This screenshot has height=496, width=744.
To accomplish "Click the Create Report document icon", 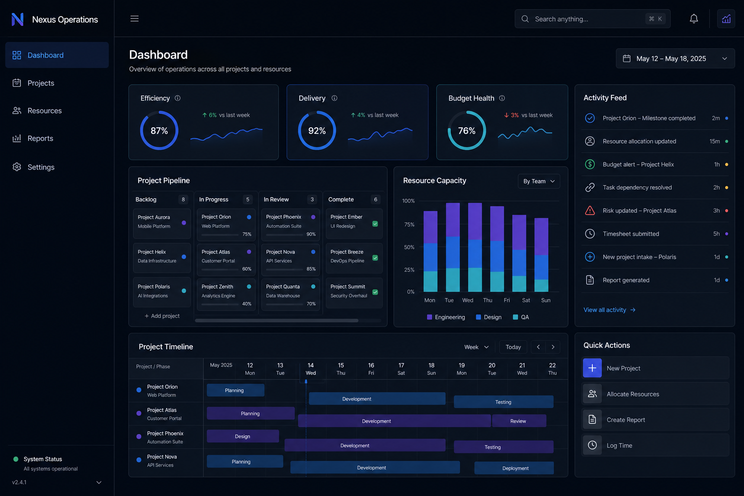I will 592,419.
